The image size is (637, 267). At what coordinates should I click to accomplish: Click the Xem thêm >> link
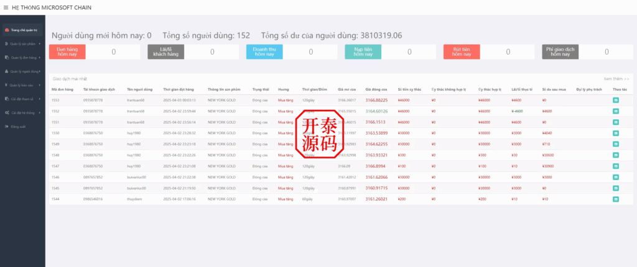click(616, 79)
